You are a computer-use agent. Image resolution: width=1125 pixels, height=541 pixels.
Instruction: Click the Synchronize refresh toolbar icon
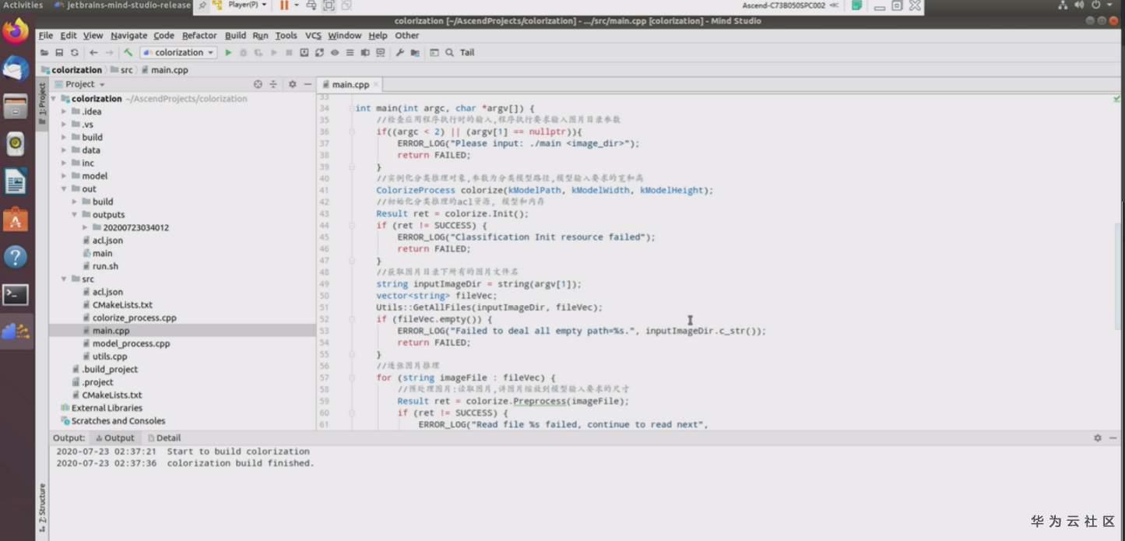pos(74,53)
